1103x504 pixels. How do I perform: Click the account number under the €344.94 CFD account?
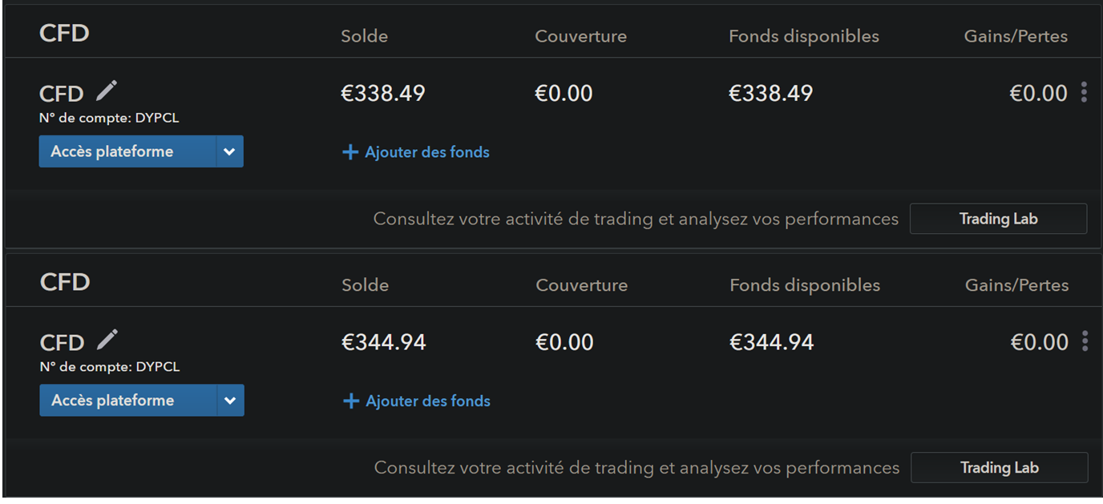coord(110,367)
